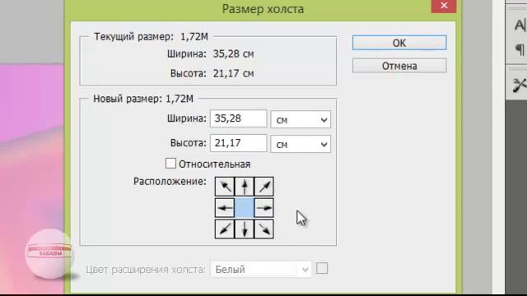Close the Размер холста dialog

click(444, 6)
